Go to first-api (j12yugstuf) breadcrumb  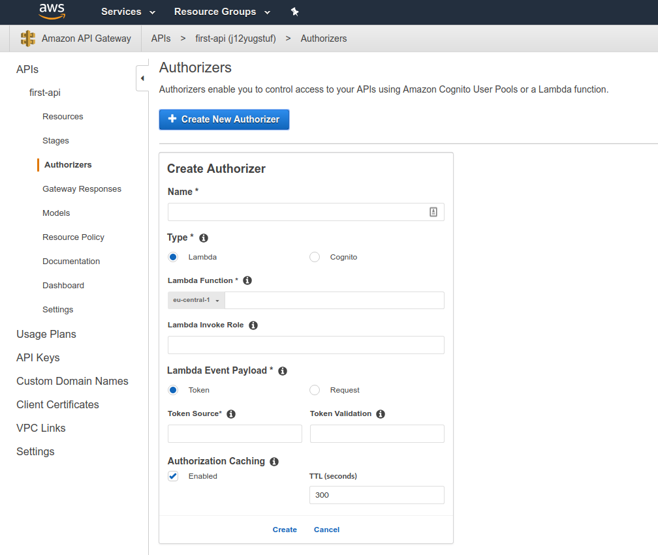(x=236, y=38)
